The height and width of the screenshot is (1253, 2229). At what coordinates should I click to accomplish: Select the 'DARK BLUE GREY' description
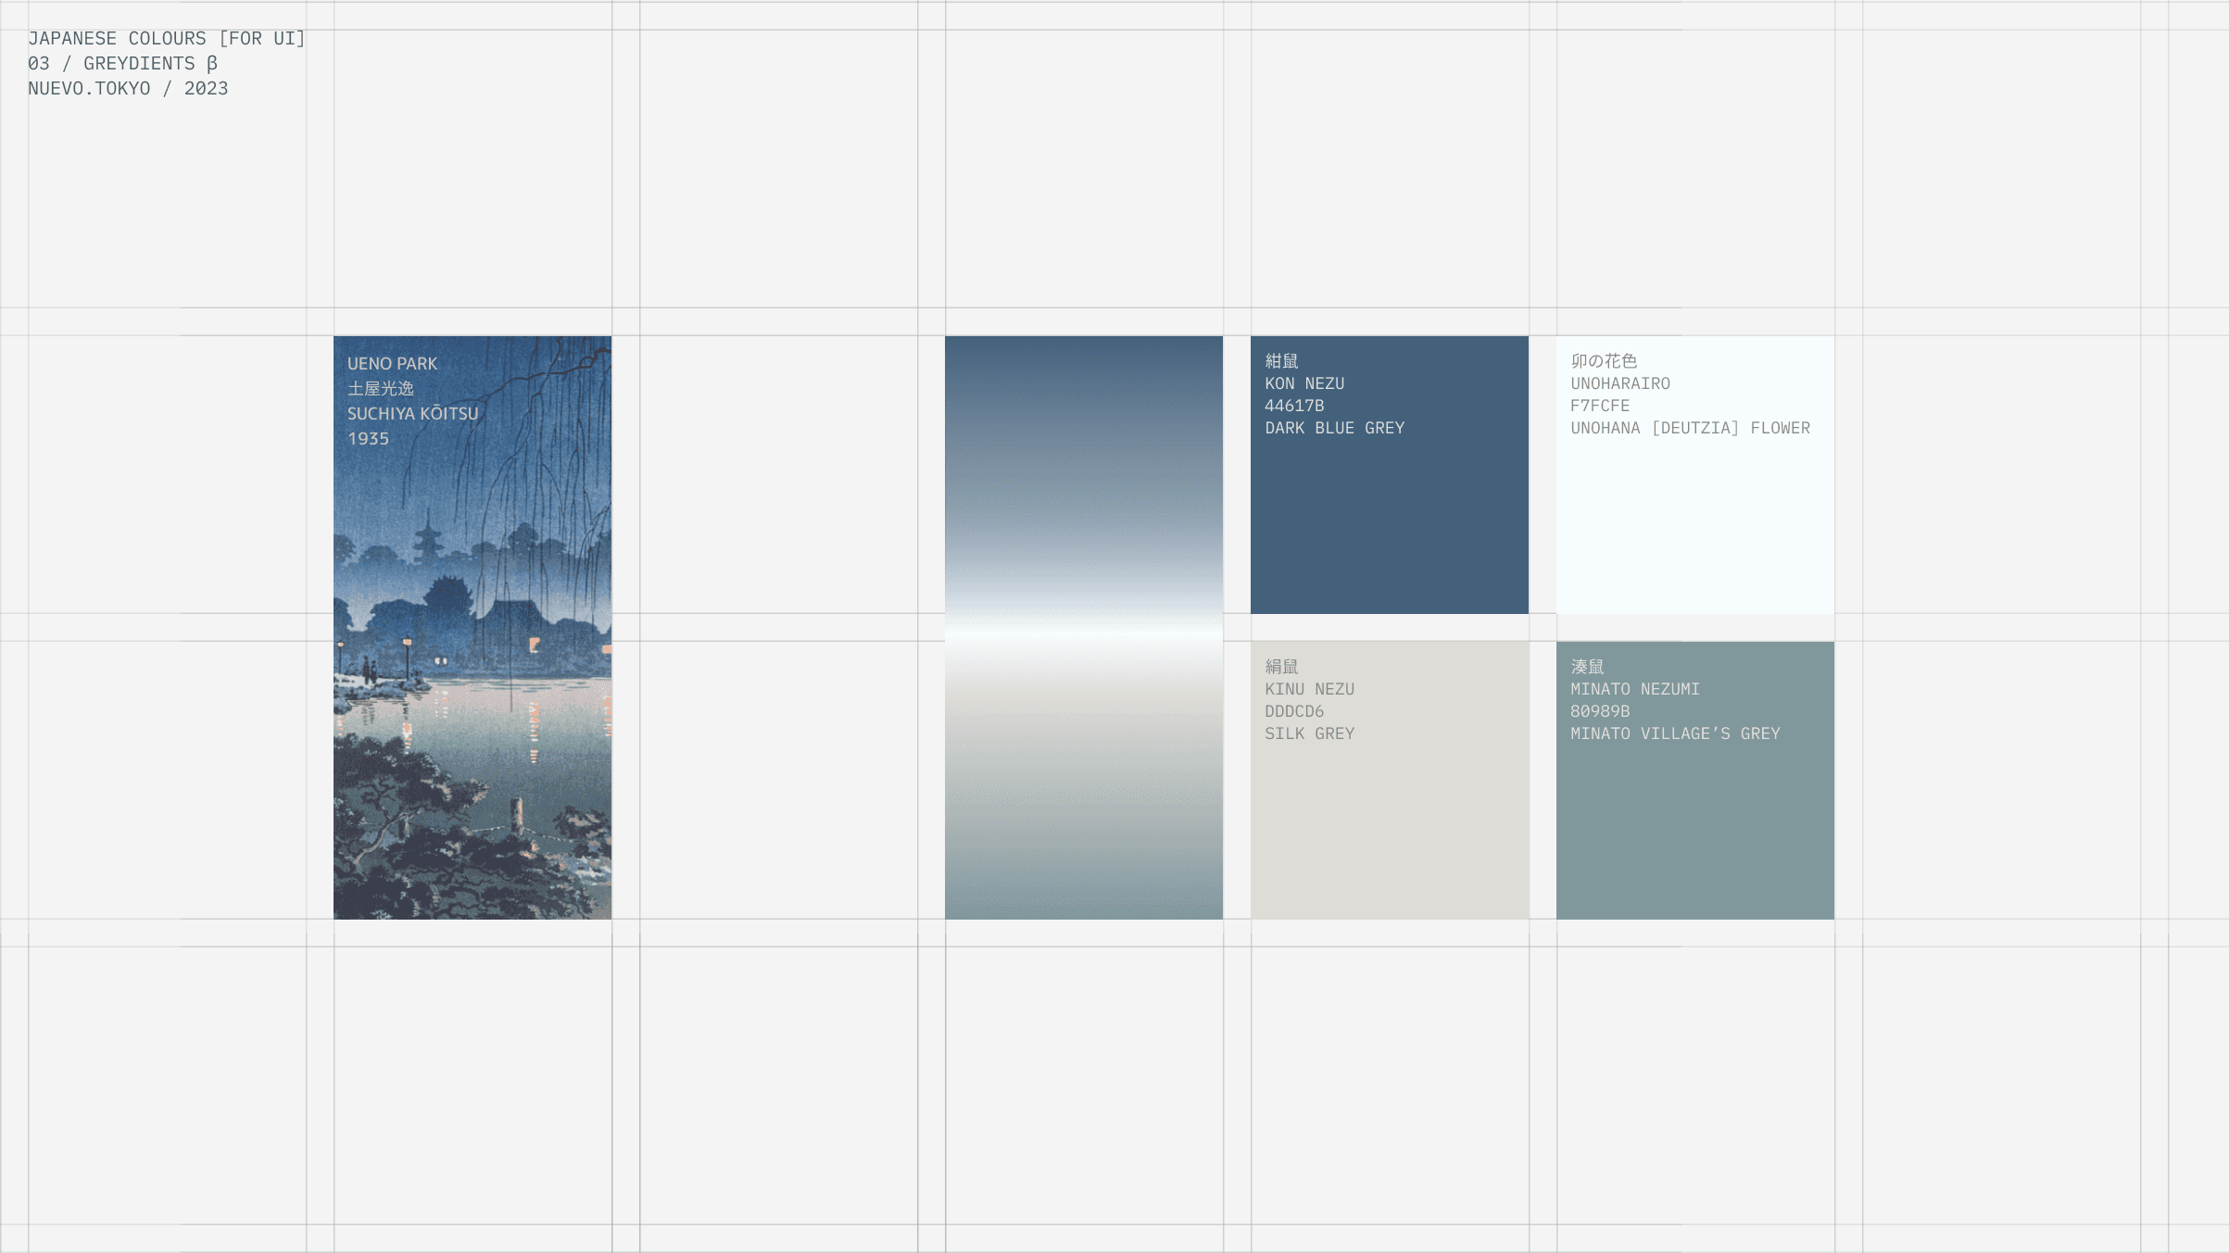click(x=1334, y=427)
